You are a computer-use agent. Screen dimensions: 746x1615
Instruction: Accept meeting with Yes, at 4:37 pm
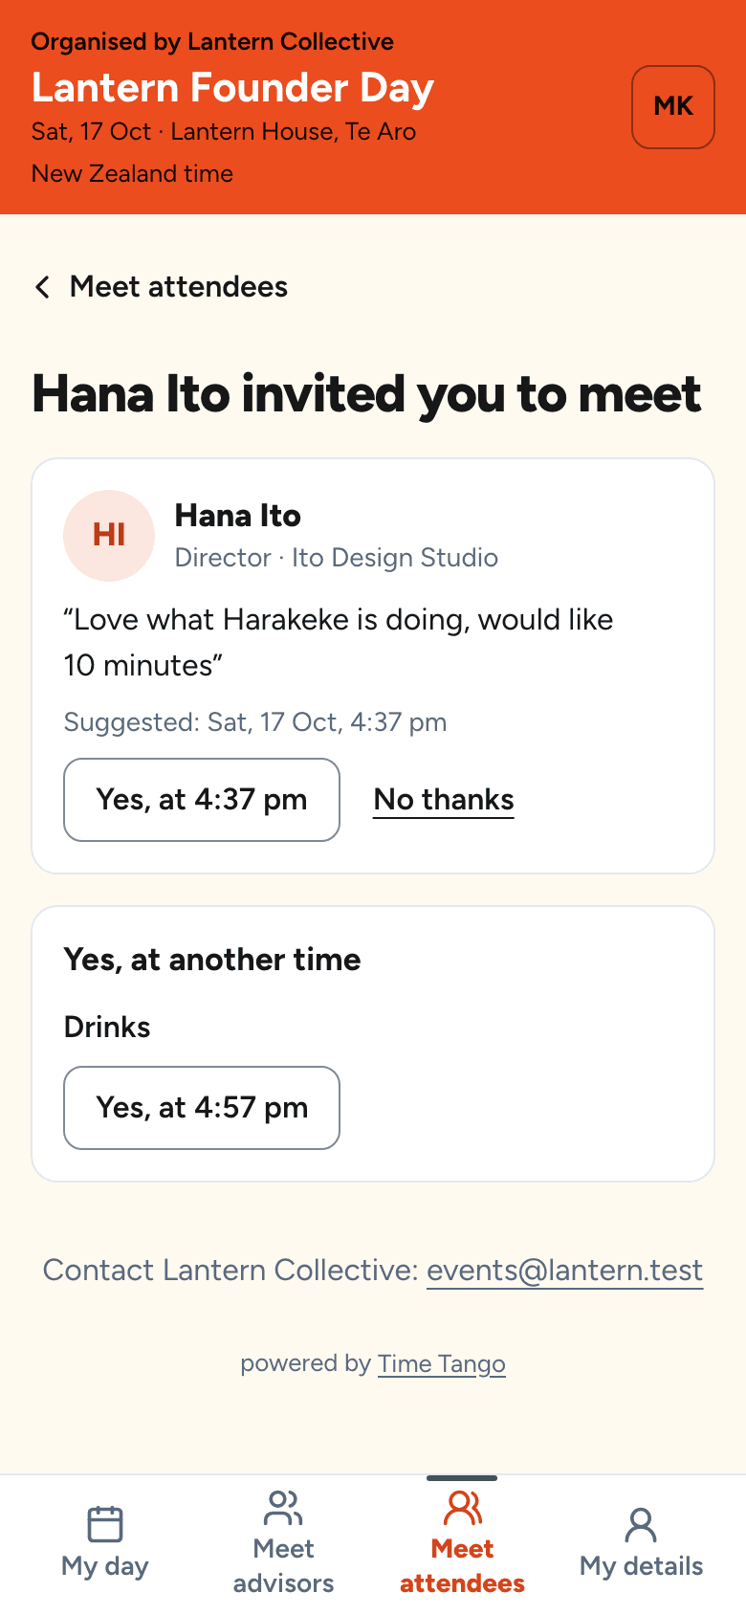coord(202,800)
